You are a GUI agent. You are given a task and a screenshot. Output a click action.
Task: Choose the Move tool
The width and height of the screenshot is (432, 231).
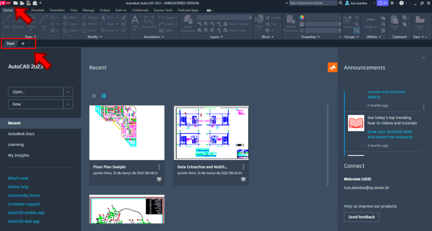click(70, 17)
